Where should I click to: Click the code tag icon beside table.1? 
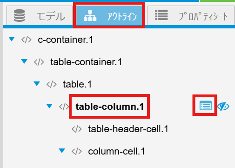click(52, 84)
